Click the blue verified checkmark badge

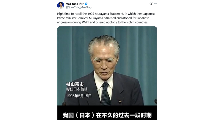[x=86, y=4]
